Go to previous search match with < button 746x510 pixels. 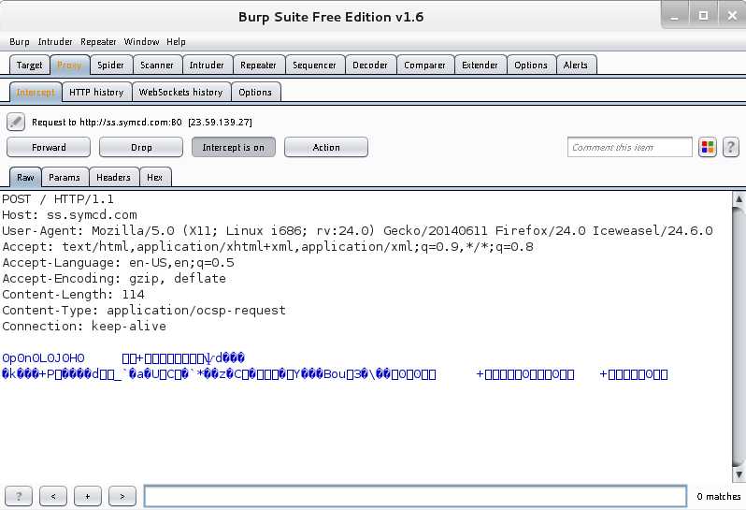click(53, 496)
